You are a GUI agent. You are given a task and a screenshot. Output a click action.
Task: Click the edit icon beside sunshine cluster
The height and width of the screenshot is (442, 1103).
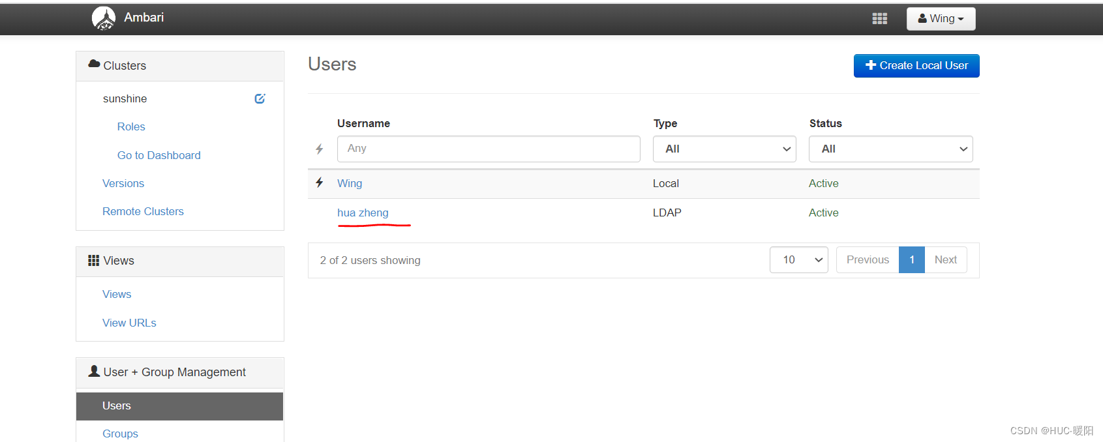[x=260, y=98]
